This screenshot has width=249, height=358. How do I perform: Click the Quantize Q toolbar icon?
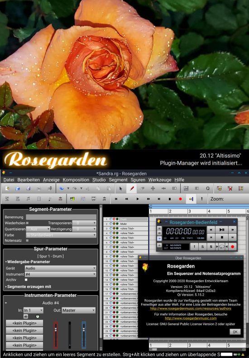(x=208, y=188)
